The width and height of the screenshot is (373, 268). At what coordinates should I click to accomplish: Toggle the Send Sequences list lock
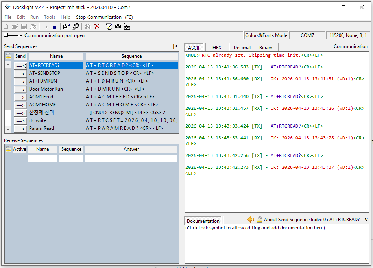(x=8, y=56)
